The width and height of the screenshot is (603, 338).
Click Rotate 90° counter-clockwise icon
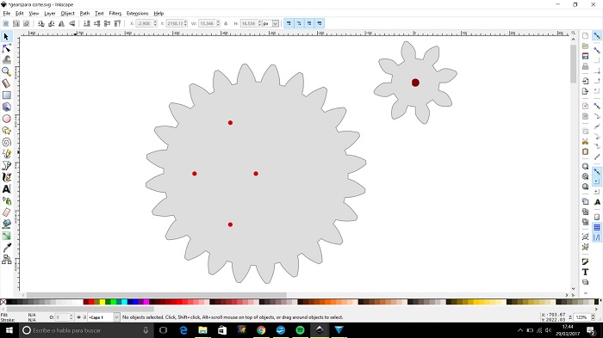41,23
